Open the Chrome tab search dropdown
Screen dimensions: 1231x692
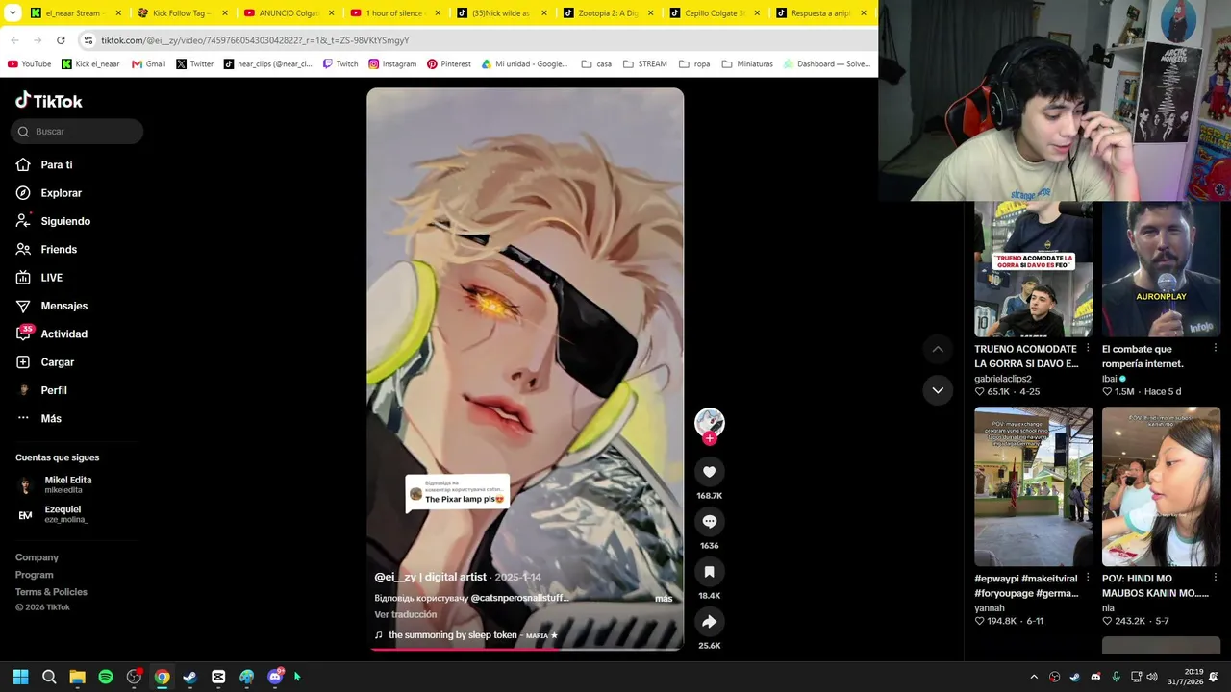(13, 13)
